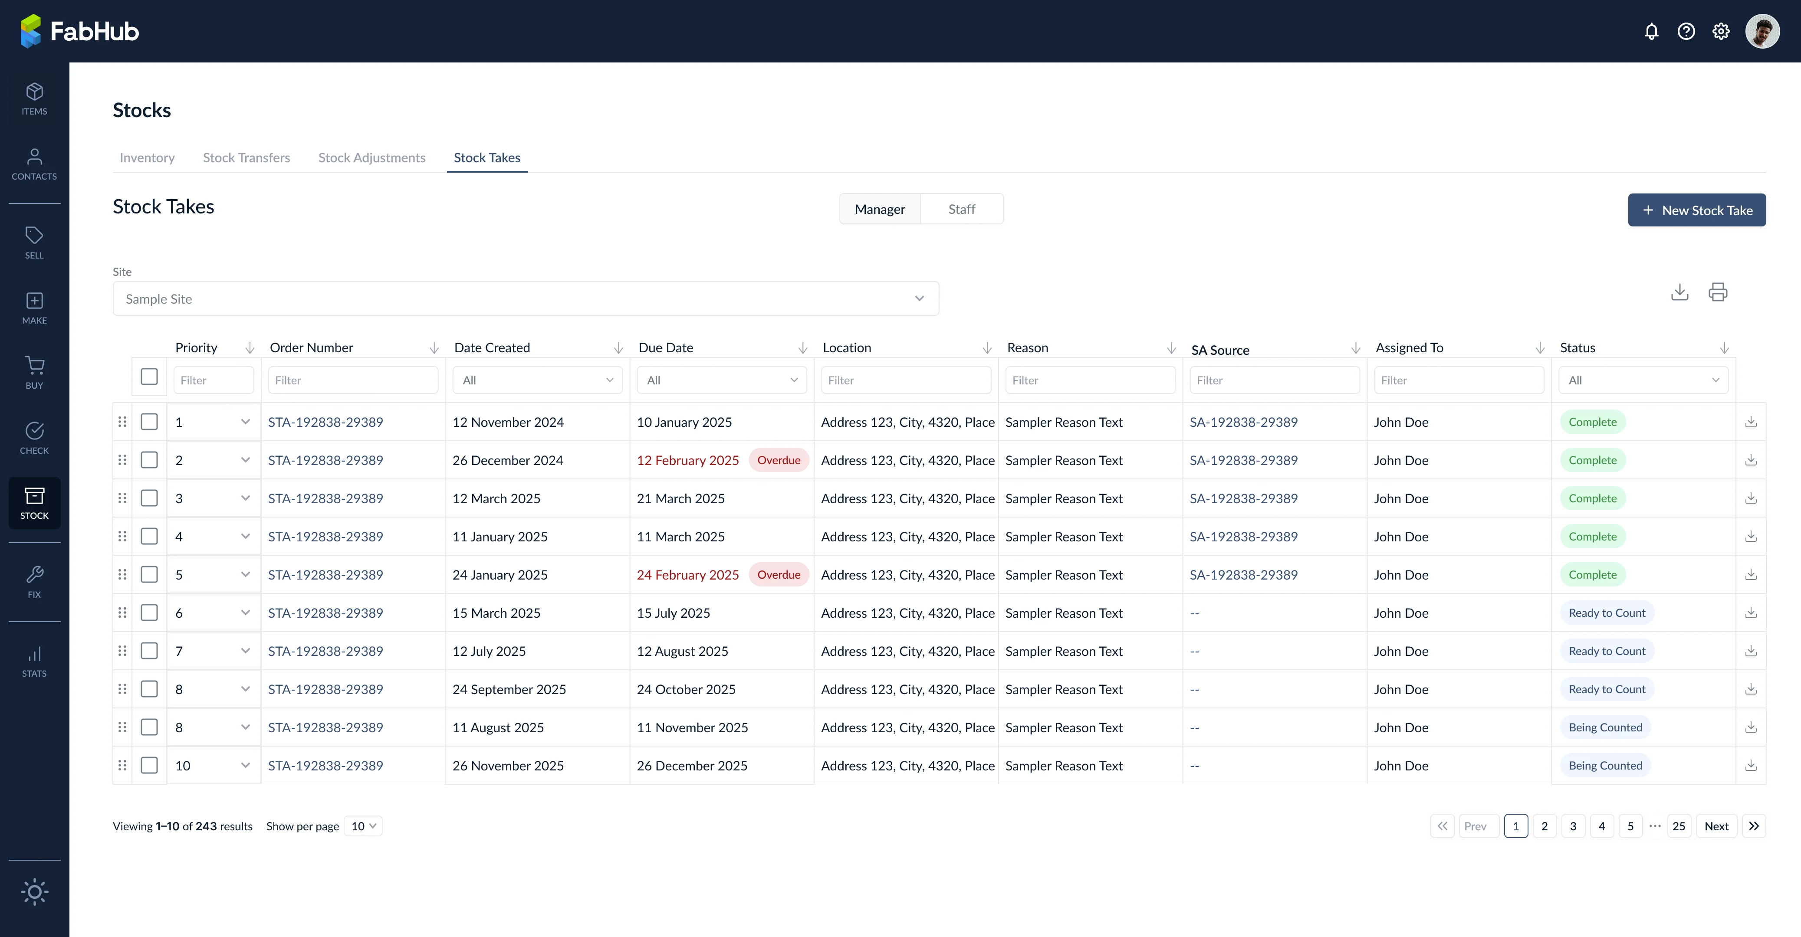The height and width of the screenshot is (937, 1801).
Task: Open the Status All filter dropdown
Action: (x=1643, y=380)
